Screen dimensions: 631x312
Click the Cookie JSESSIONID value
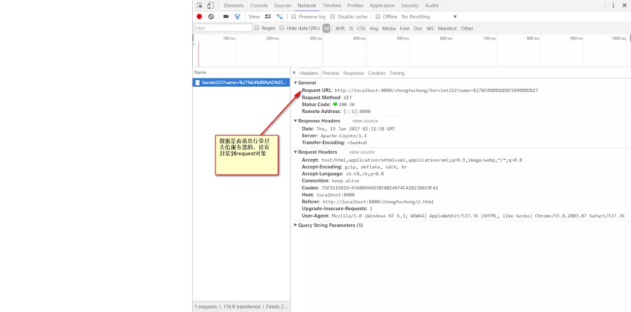click(x=380, y=188)
